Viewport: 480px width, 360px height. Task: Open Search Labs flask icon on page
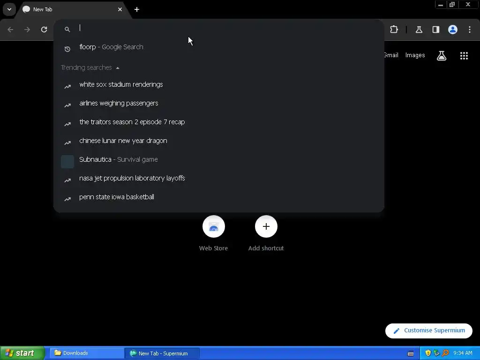[442, 56]
